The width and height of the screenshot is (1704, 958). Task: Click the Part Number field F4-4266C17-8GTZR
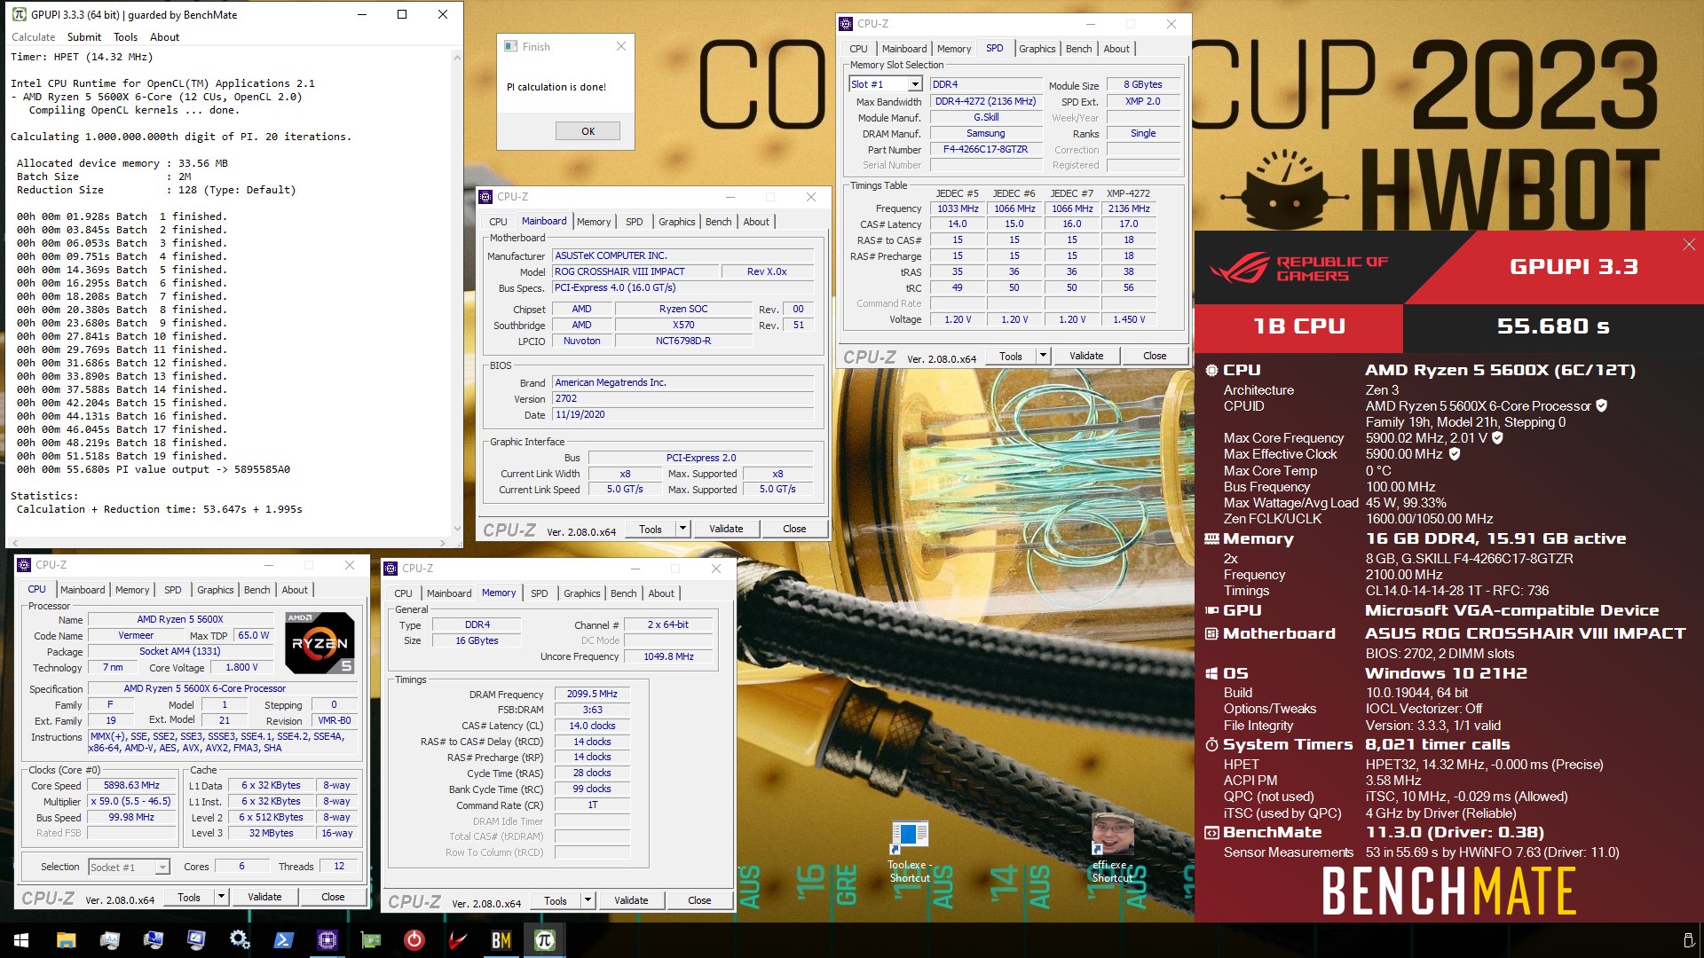pyautogui.click(x=985, y=150)
